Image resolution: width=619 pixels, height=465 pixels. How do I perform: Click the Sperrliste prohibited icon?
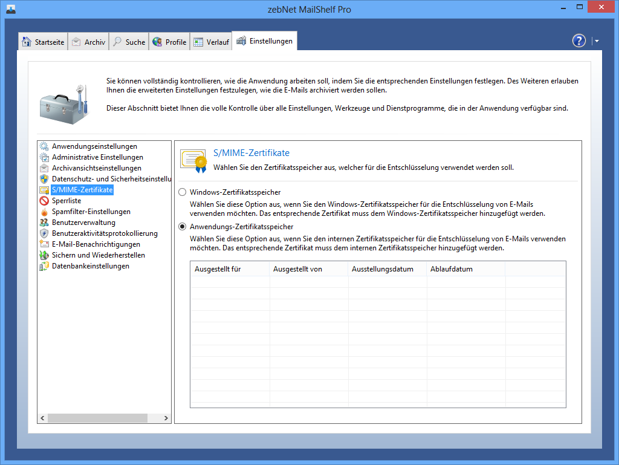point(44,201)
